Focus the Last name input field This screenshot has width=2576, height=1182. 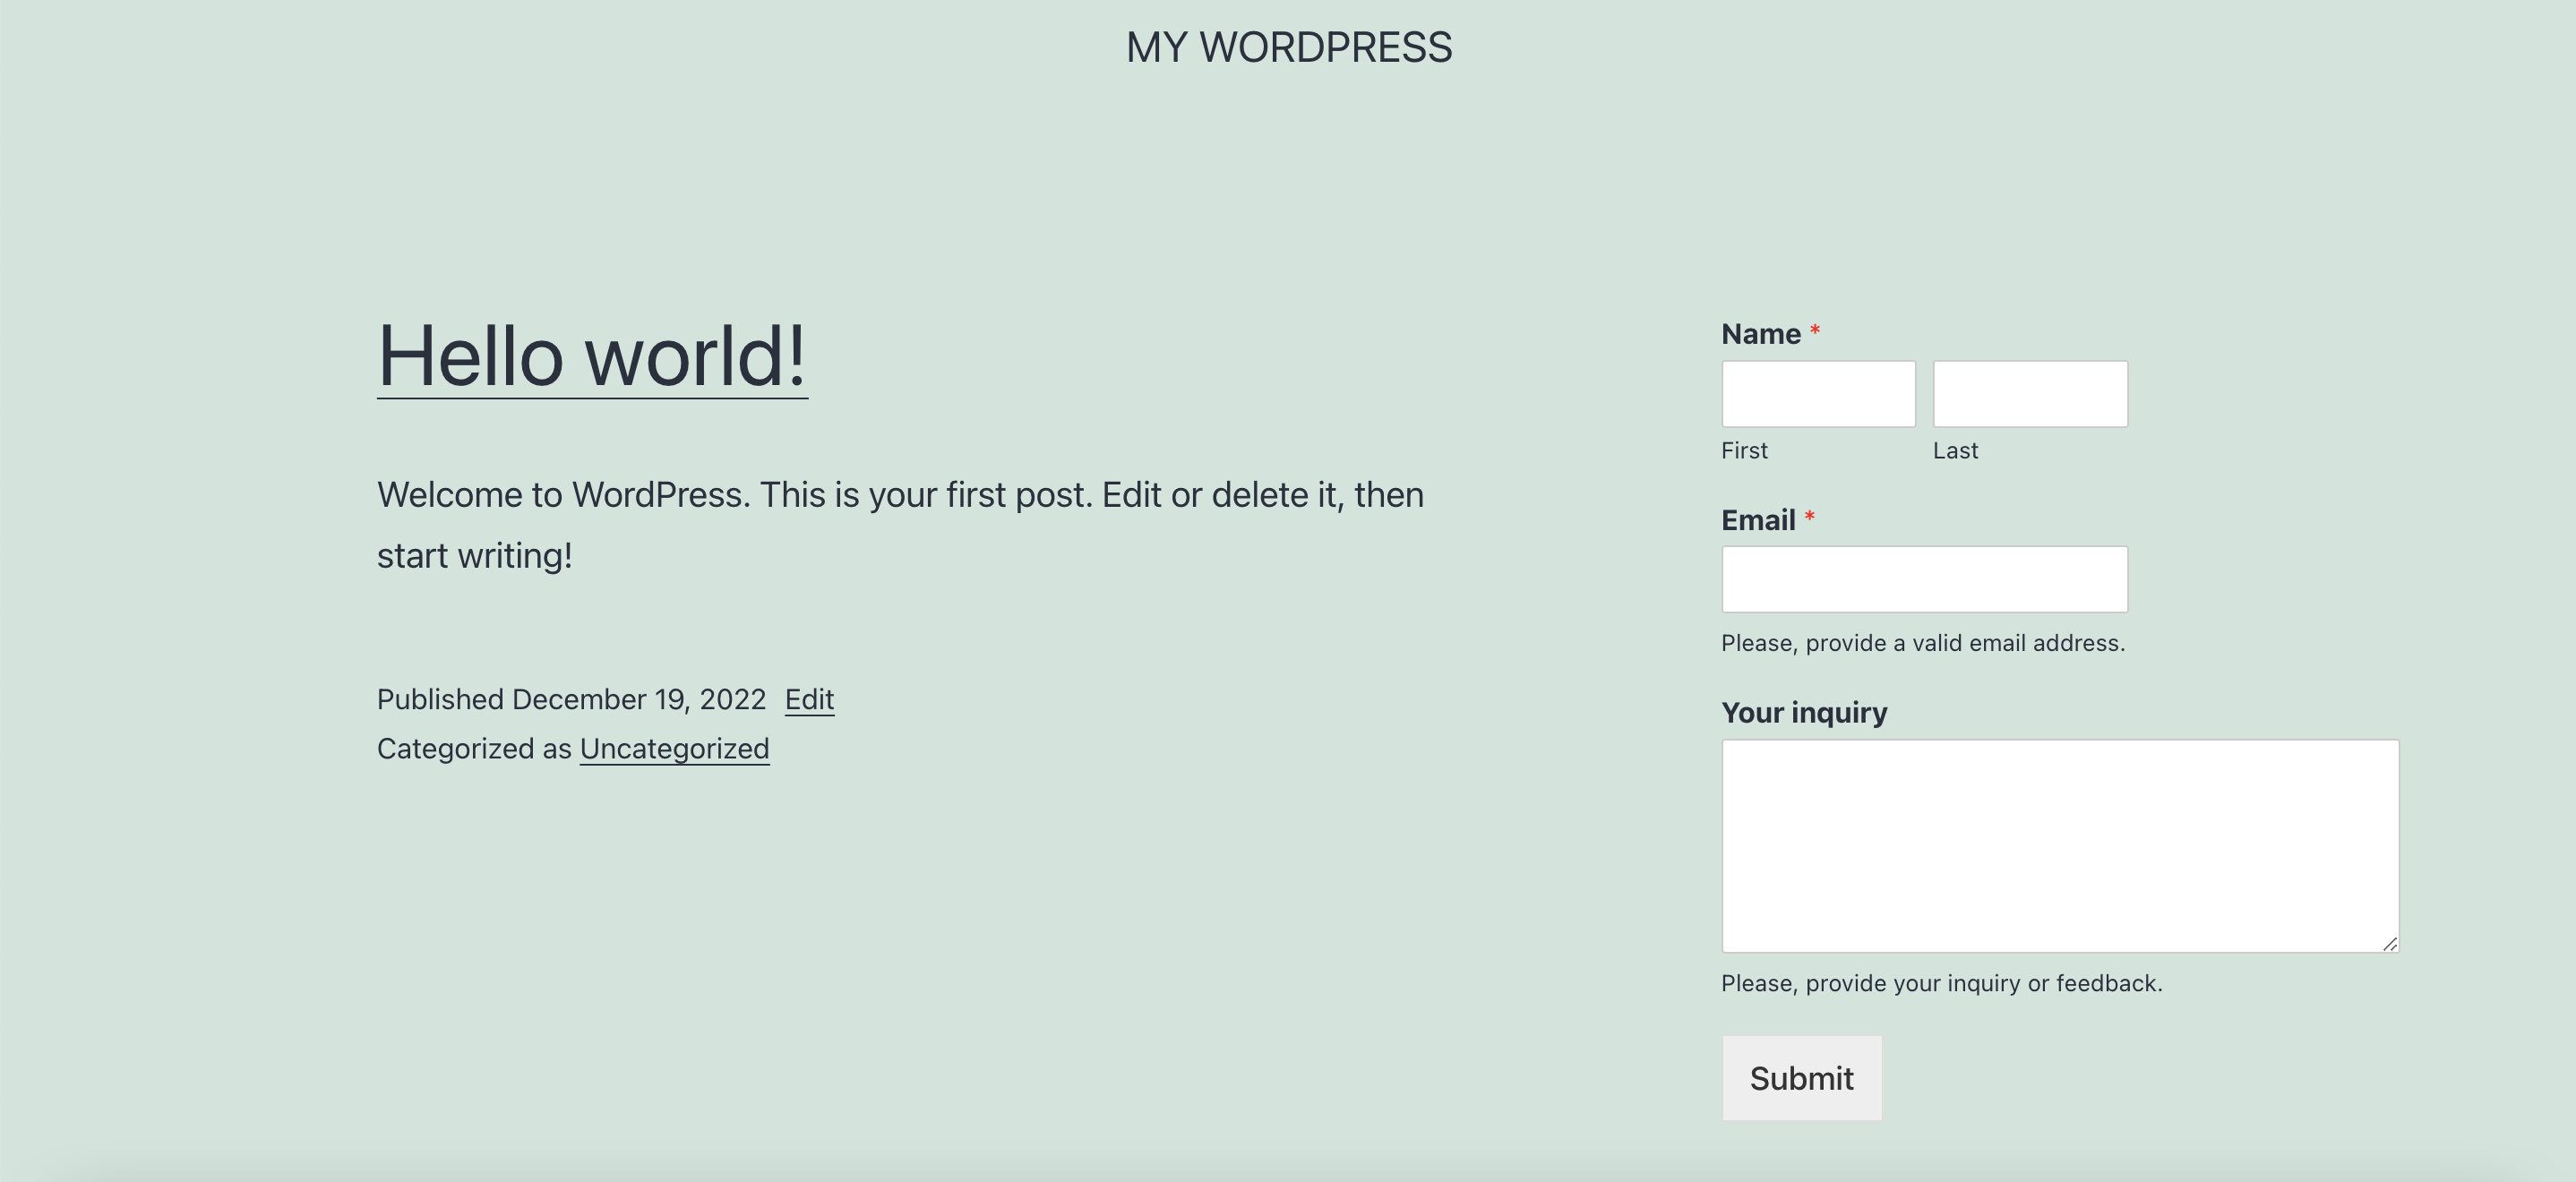2030,394
